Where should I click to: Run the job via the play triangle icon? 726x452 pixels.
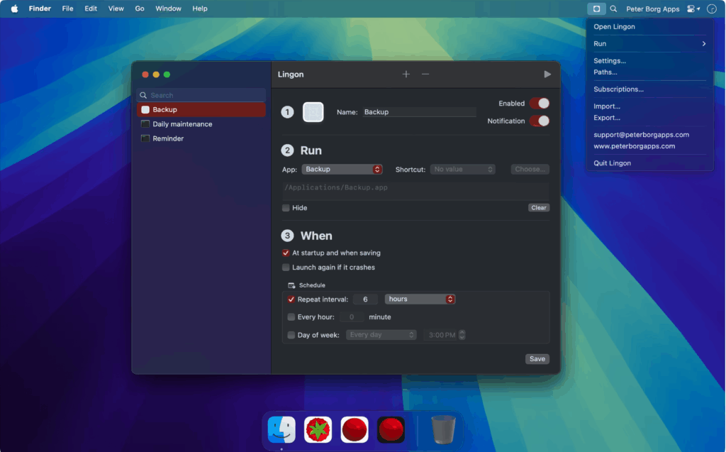547,73
